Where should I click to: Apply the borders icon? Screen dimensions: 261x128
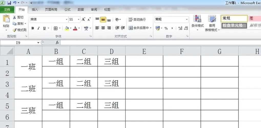[x=56, y=28]
